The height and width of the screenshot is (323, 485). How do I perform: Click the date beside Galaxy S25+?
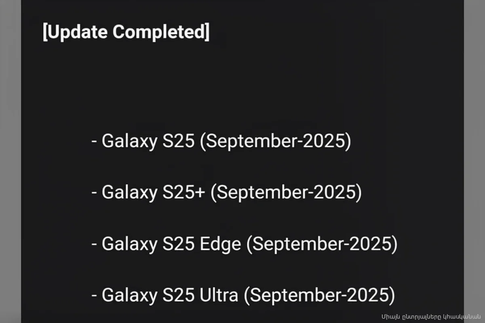pyautogui.click(x=286, y=193)
